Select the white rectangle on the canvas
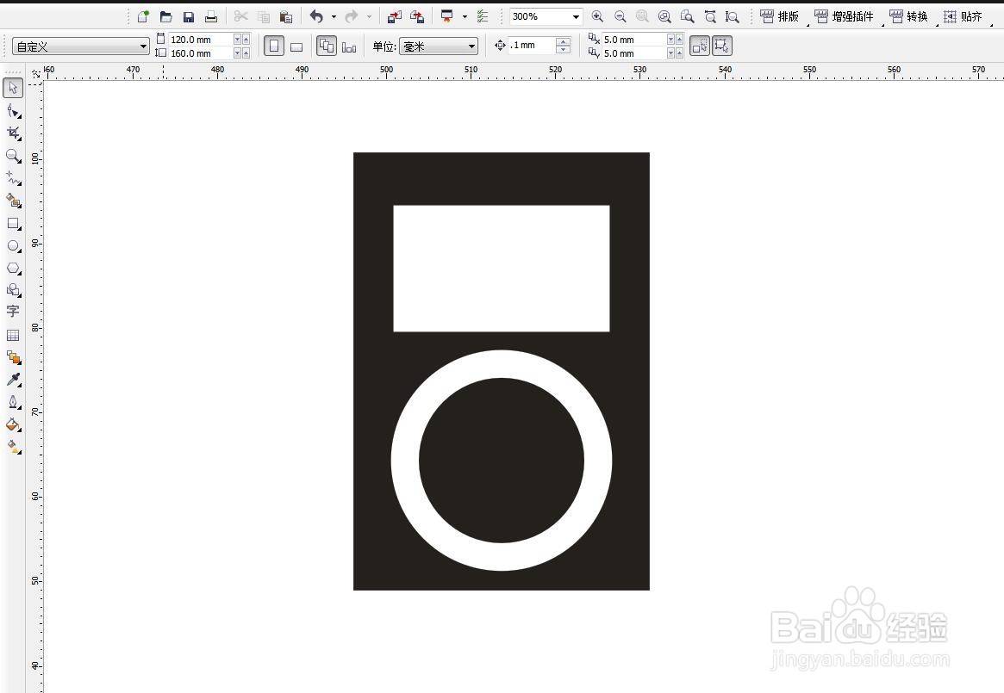1004x693 pixels. (502, 269)
